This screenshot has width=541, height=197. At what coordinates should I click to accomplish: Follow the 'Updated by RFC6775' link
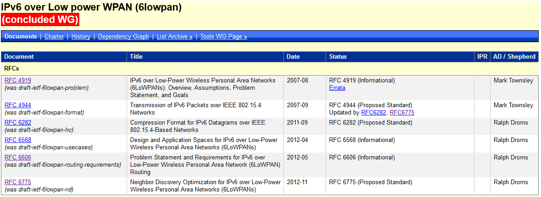tap(402, 112)
